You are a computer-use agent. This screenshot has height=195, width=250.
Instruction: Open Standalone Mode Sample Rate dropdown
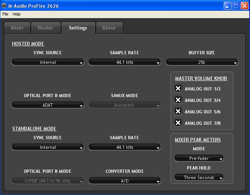pyautogui.click(x=125, y=147)
